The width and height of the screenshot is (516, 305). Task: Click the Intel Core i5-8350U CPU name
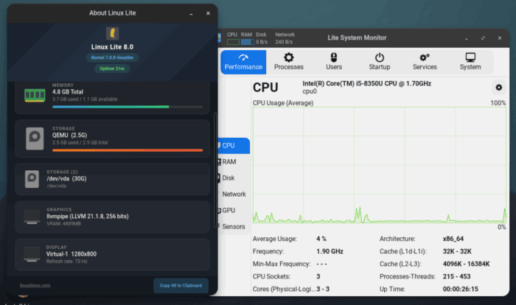click(366, 83)
